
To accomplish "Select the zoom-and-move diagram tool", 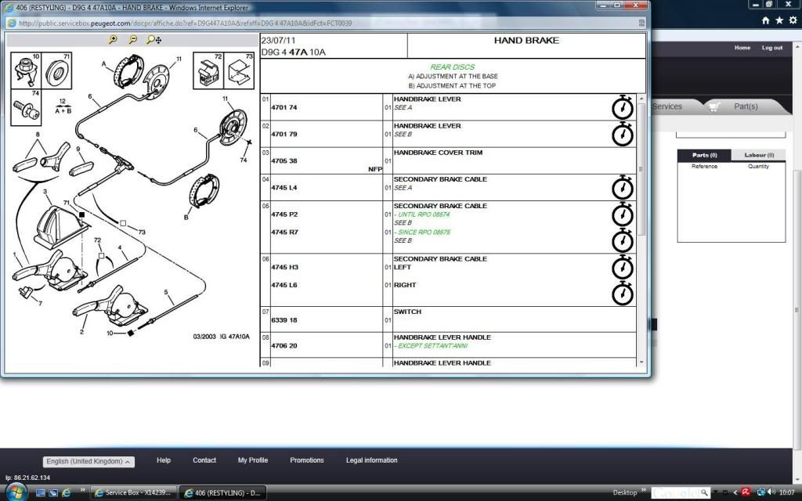I will tap(154, 39).
